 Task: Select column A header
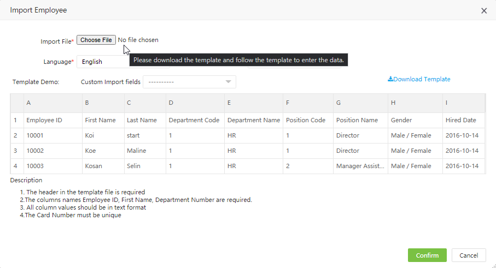[x=52, y=103]
